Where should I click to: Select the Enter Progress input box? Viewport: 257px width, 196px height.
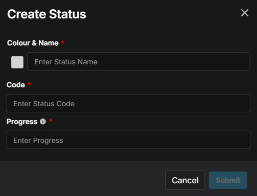coord(128,140)
